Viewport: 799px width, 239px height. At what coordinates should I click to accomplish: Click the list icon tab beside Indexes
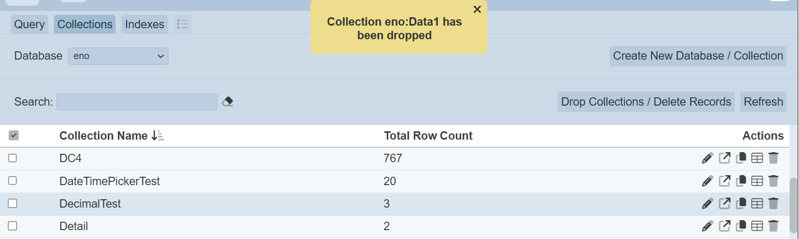coord(183,24)
